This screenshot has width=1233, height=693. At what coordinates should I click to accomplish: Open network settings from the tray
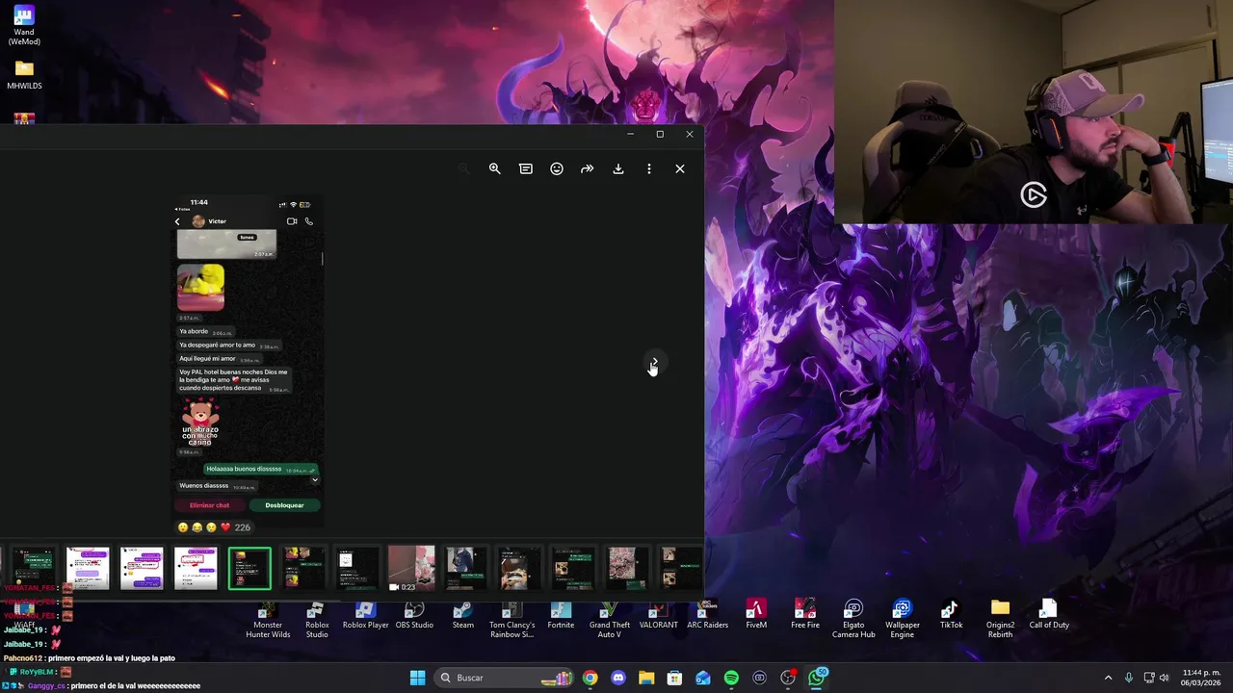click(x=1148, y=678)
